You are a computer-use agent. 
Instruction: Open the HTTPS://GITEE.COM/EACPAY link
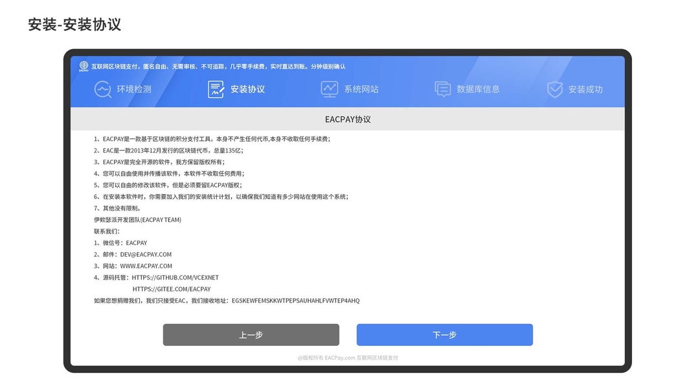pyautogui.click(x=172, y=289)
